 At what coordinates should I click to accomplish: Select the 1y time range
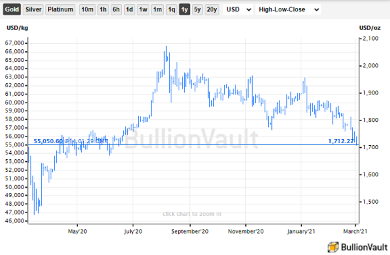click(185, 10)
